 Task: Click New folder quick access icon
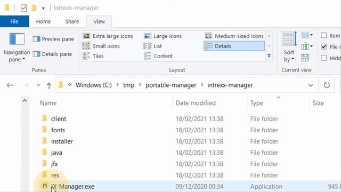pyautogui.click(x=34, y=8)
